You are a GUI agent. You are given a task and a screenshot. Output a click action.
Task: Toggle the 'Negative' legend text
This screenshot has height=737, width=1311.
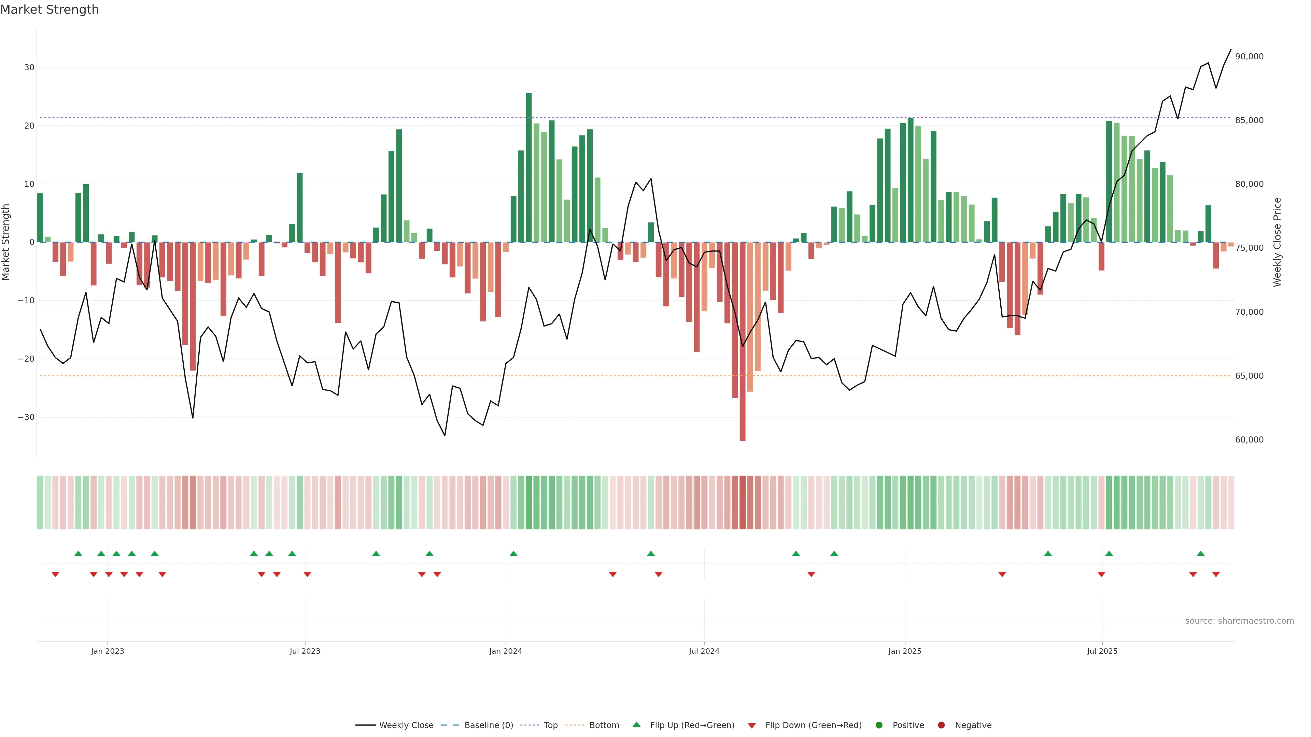tap(973, 725)
